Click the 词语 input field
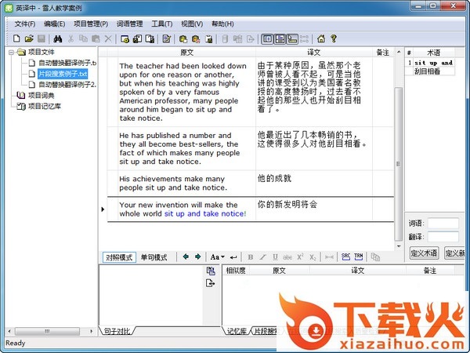The width and height of the screenshot is (470, 353). [x=443, y=224]
